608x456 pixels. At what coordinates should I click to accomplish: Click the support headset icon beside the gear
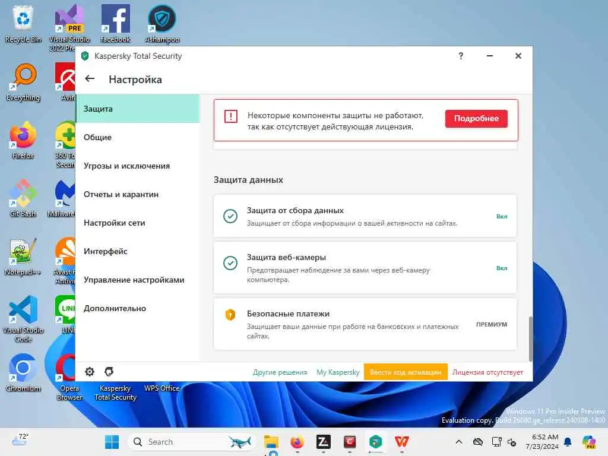tap(109, 372)
